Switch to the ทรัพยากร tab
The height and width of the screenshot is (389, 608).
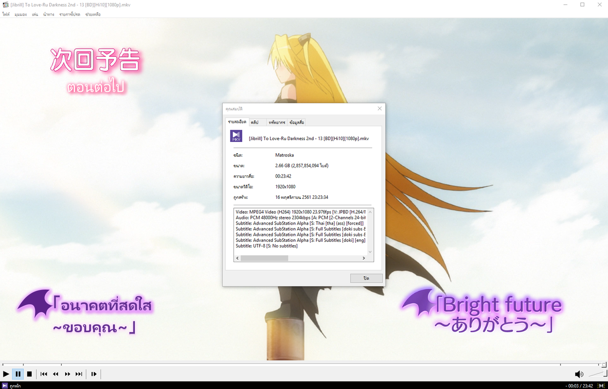(277, 122)
